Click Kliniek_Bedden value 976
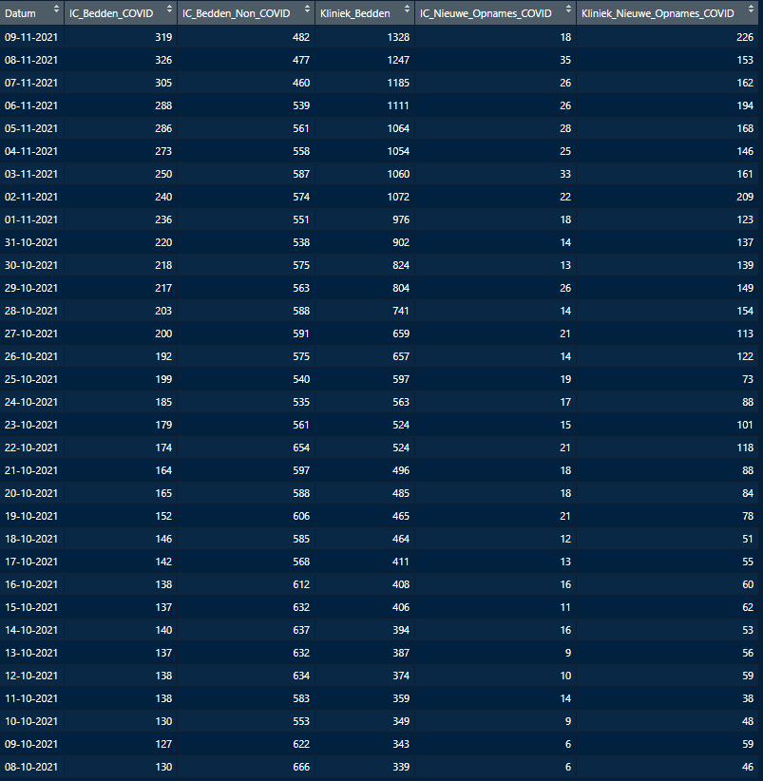This screenshot has height=781, width=763. pos(400,219)
